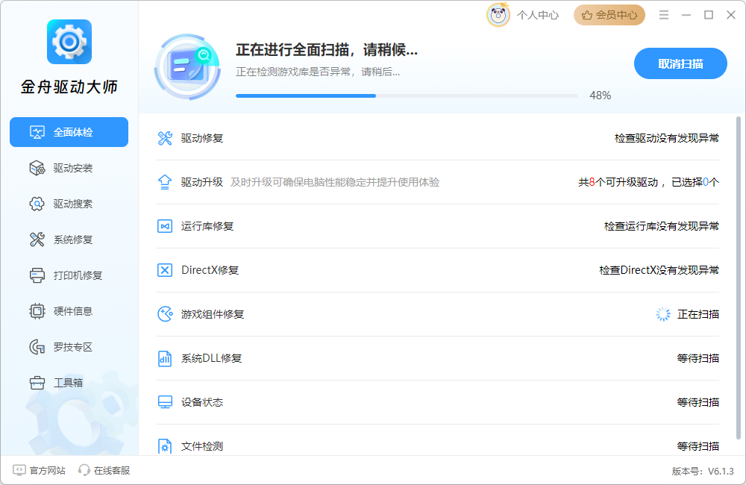Click the 系统修复 wrench icon
The height and width of the screenshot is (485, 746).
[37, 240]
